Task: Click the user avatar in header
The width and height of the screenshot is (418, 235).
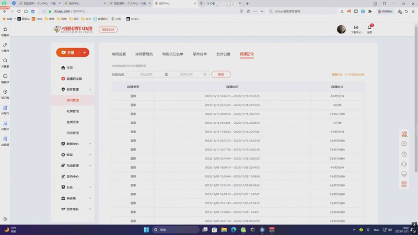Action: pyautogui.click(x=341, y=29)
